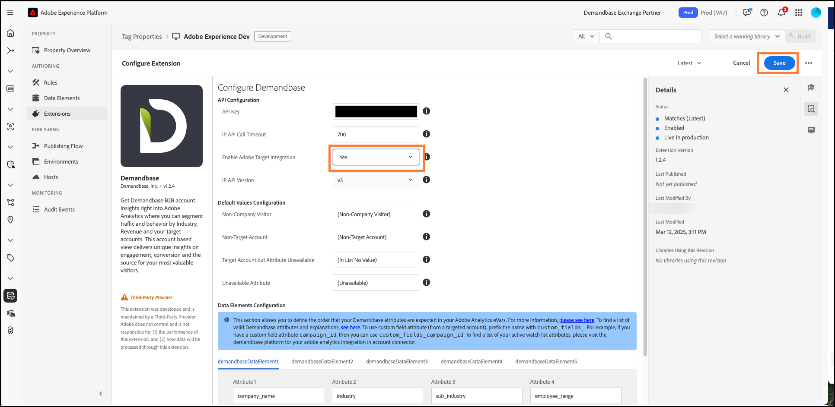Open the hamburger navigation menu
Image resolution: width=835 pixels, height=407 pixels.
(x=10, y=13)
